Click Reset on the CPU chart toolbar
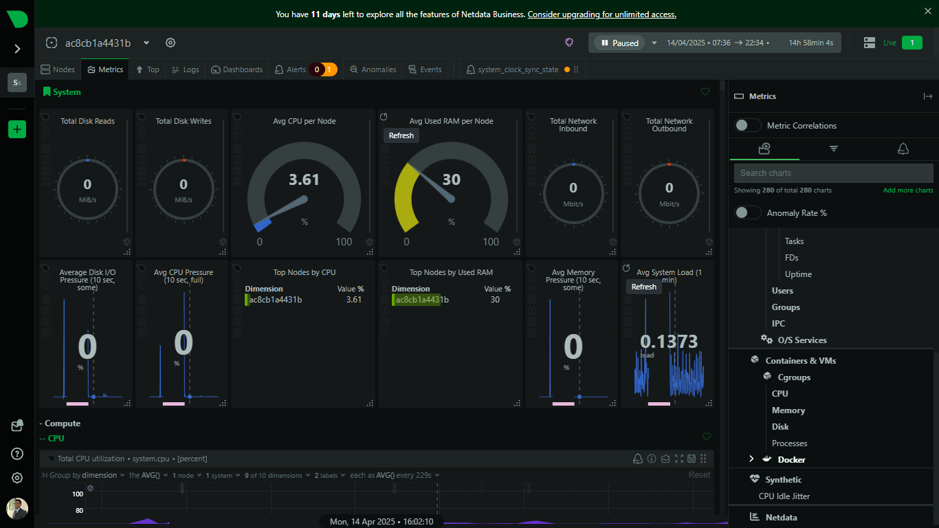The image size is (939, 528). tap(699, 475)
